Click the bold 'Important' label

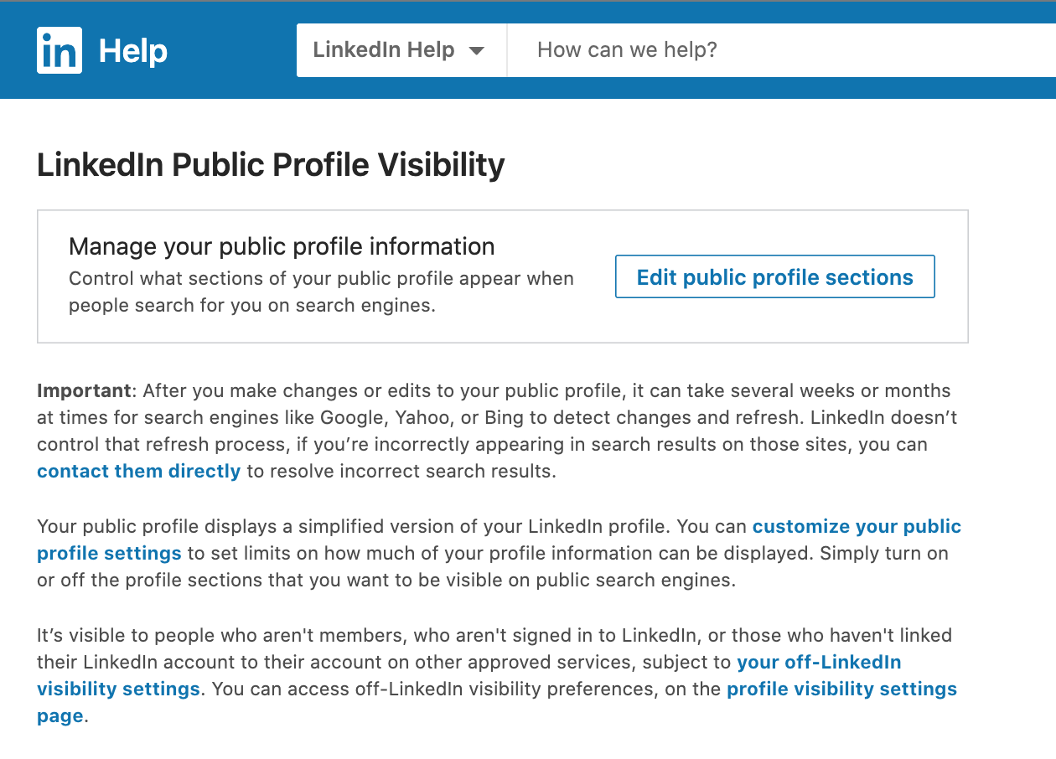(x=84, y=390)
